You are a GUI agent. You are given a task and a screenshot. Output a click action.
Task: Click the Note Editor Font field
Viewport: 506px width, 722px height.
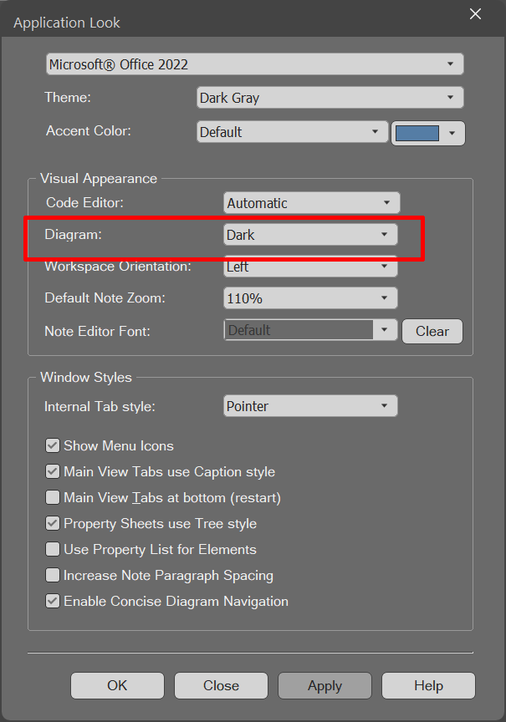point(299,330)
